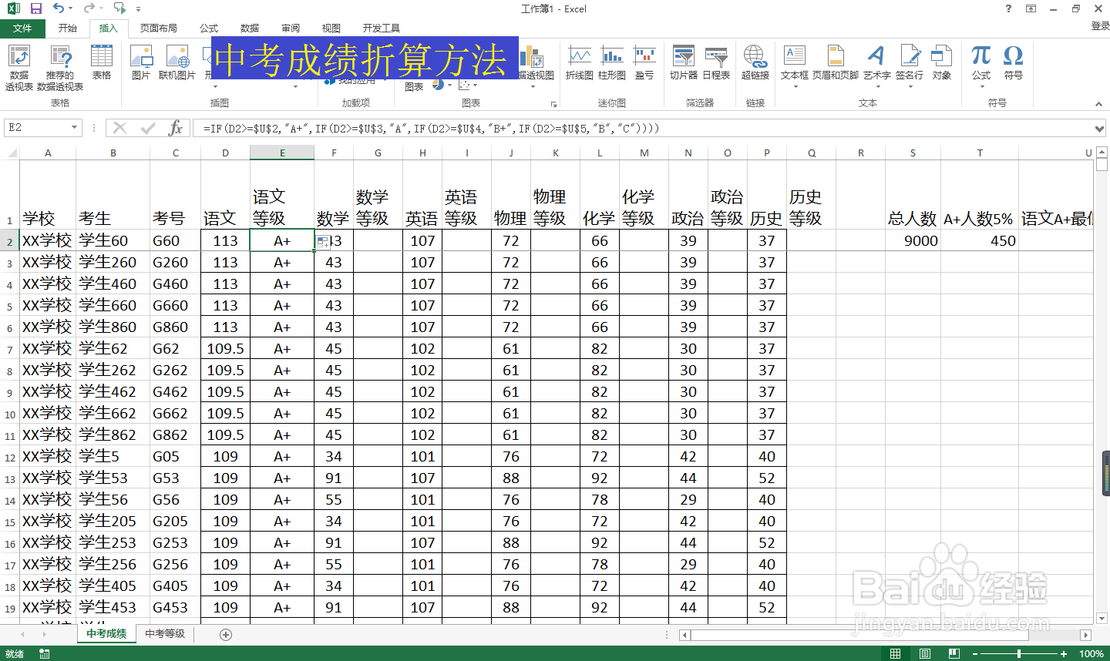Select column header E
Screen dimensions: 1110x661
(282, 153)
